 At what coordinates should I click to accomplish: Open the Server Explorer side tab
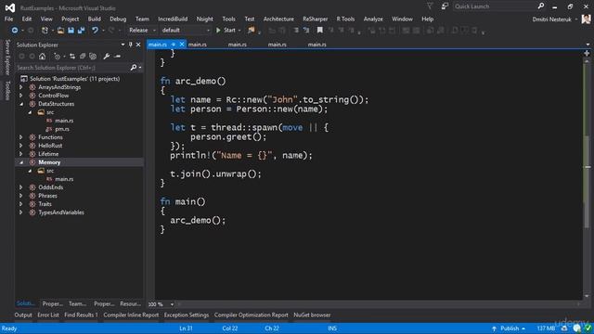(x=7, y=57)
